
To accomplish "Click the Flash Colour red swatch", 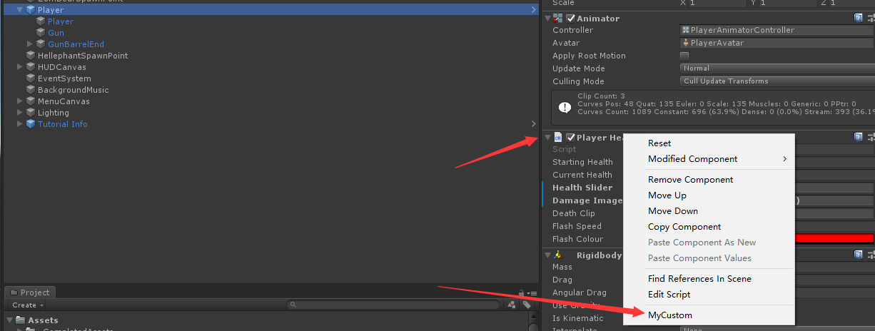I will point(834,239).
